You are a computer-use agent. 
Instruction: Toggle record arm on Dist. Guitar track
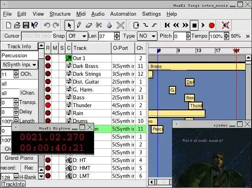coord(48,82)
